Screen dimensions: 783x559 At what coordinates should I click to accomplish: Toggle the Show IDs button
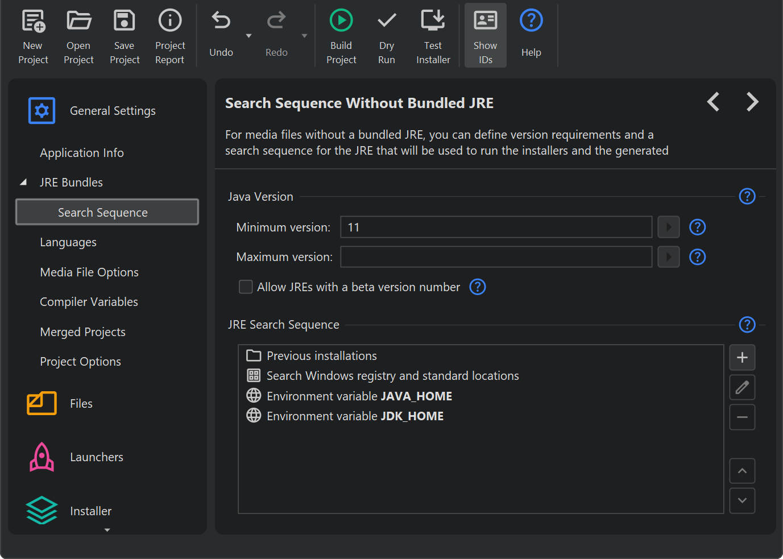click(485, 35)
